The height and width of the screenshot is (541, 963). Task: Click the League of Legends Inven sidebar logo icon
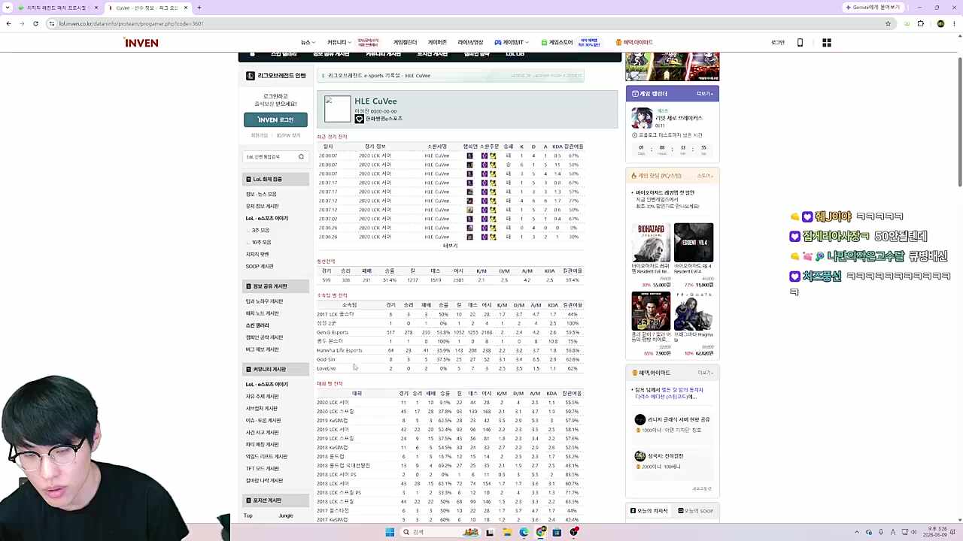tap(251, 76)
